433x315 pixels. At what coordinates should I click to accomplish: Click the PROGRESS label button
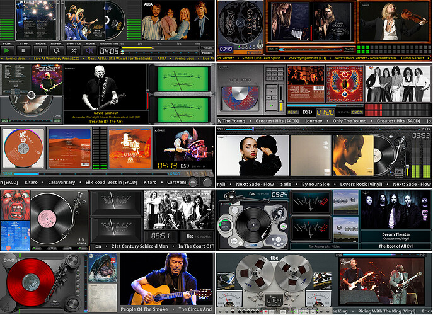click(x=207, y=52)
